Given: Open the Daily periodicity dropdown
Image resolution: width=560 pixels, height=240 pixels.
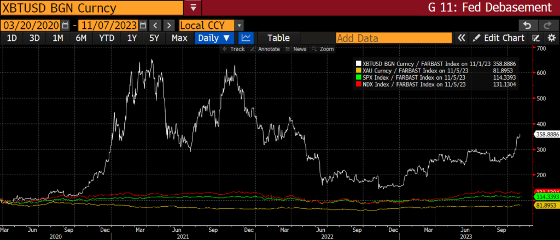Looking at the screenshot, I should [x=215, y=38].
